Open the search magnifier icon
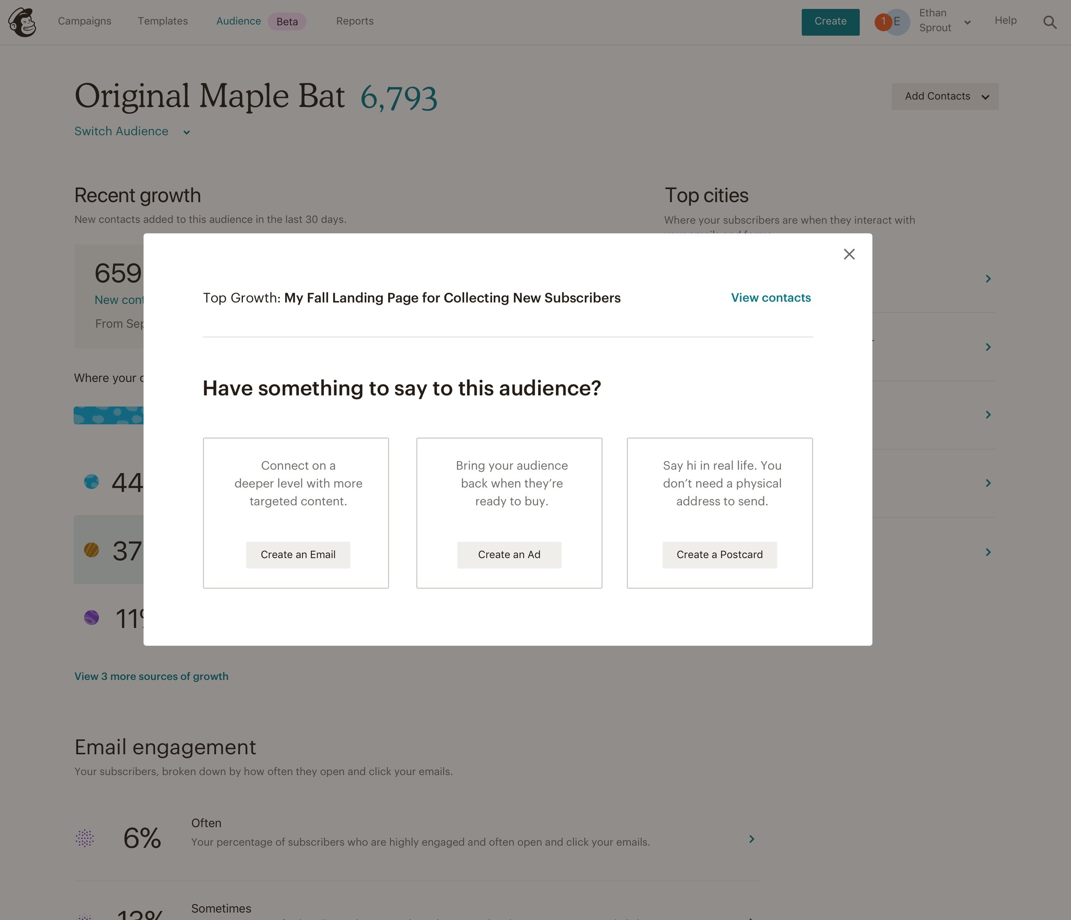This screenshot has width=1071, height=920. pos(1050,22)
